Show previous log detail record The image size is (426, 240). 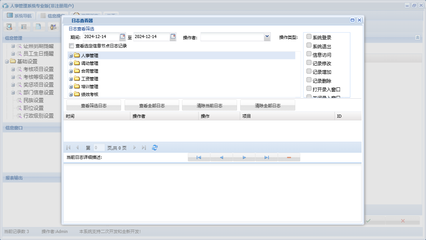[222, 157]
